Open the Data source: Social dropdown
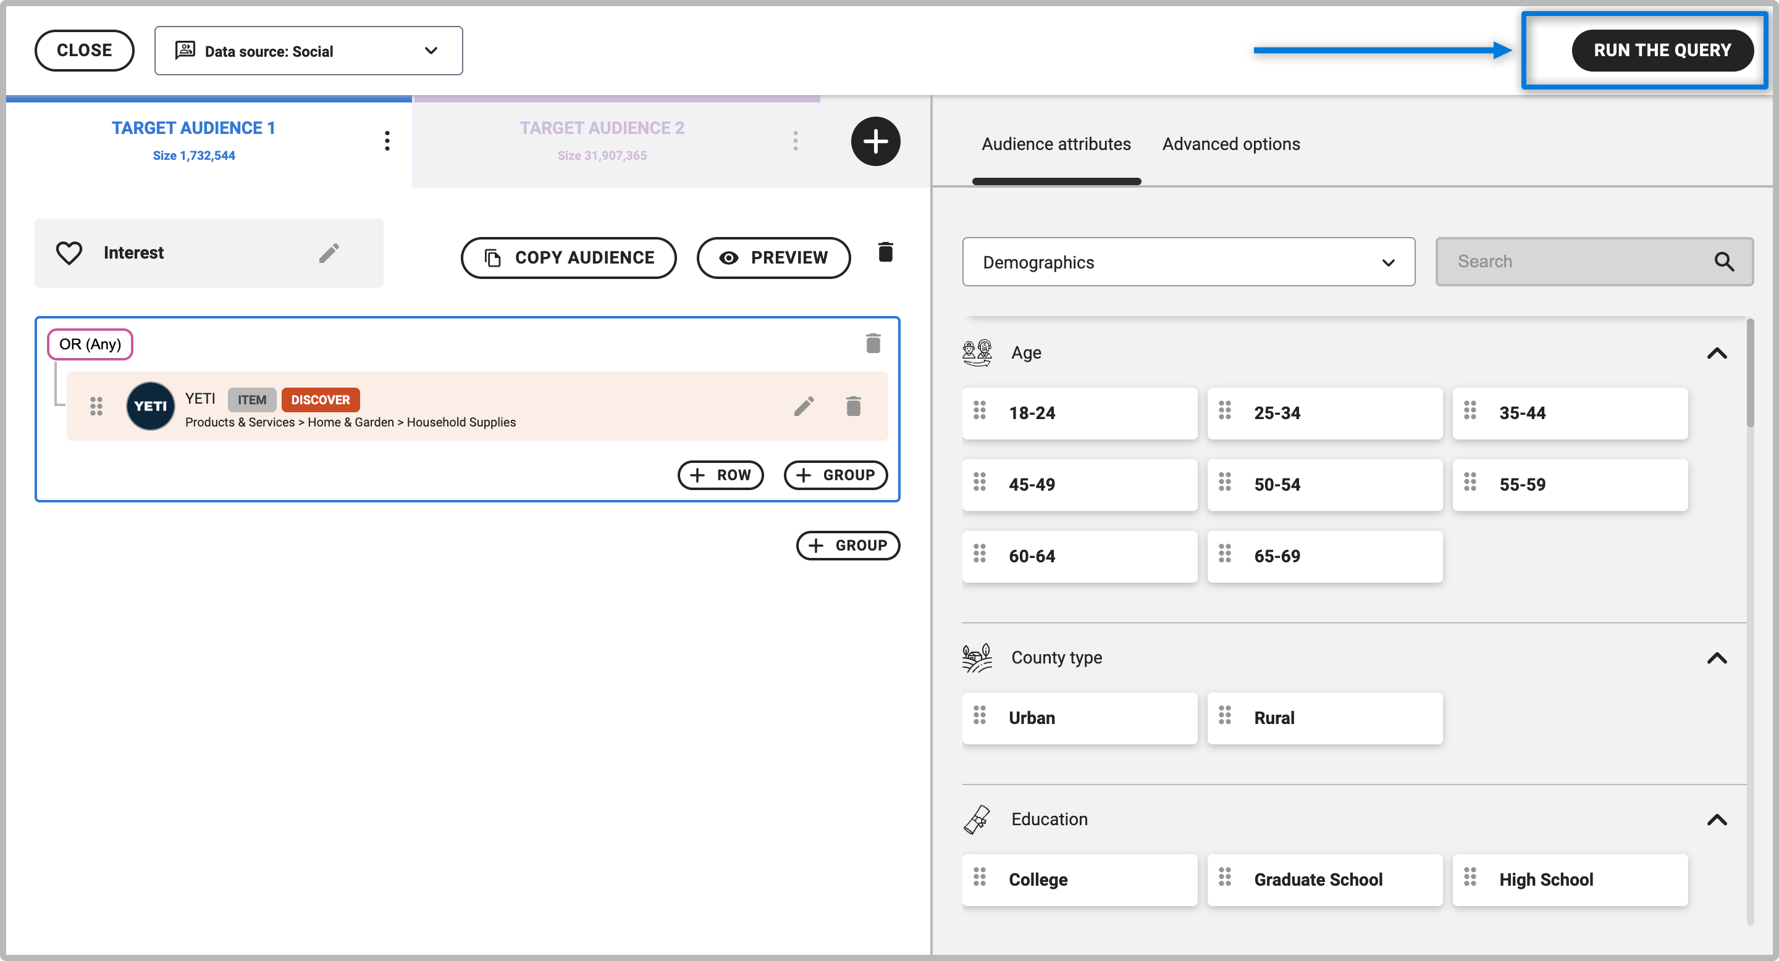The height and width of the screenshot is (961, 1779). click(308, 51)
